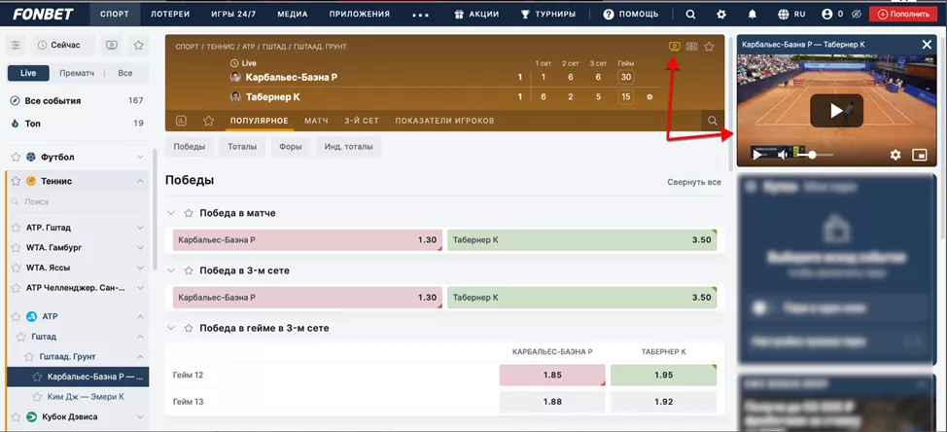947x432 pixels.
Task: Open match statistics chart icon
Action: [x=181, y=121]
